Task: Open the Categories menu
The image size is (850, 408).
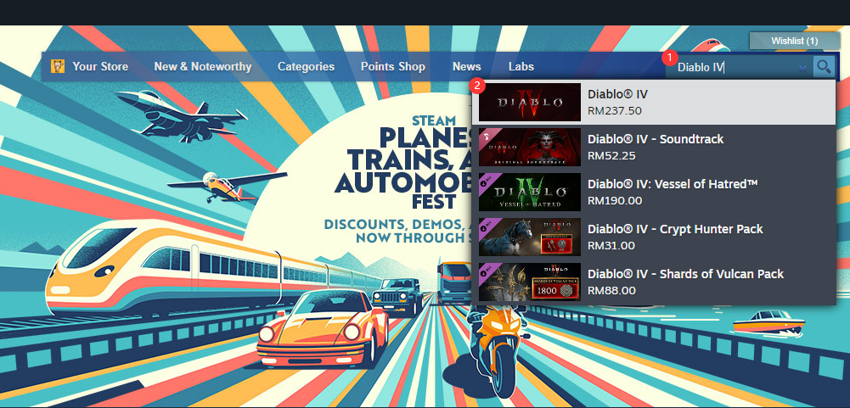Action: (307, 67)
